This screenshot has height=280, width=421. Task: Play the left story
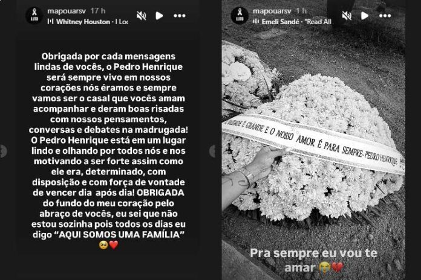point(159,16)
